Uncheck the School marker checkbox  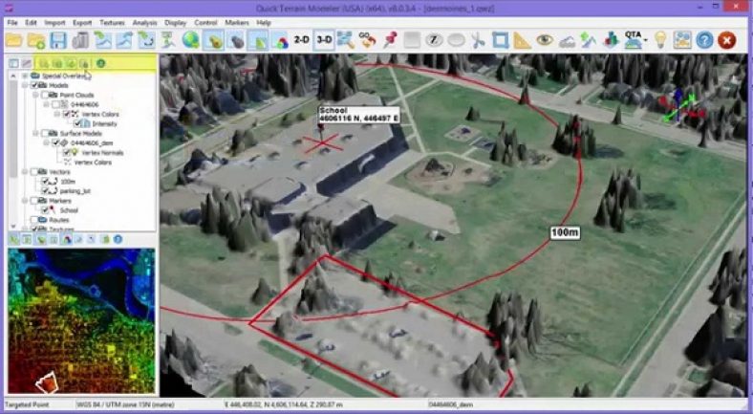tap(46, 210)
